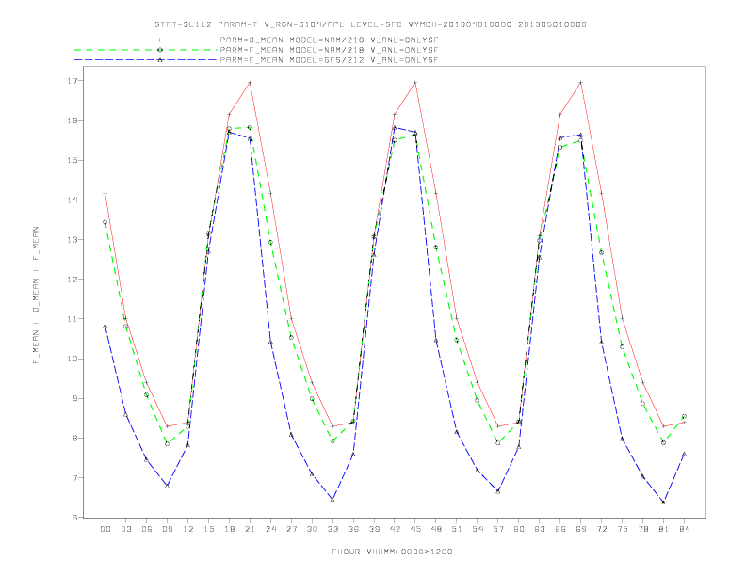This screenshot has height=576, width=746.
Task: Click y-axis tick label 14
Action: click(72, 200)
